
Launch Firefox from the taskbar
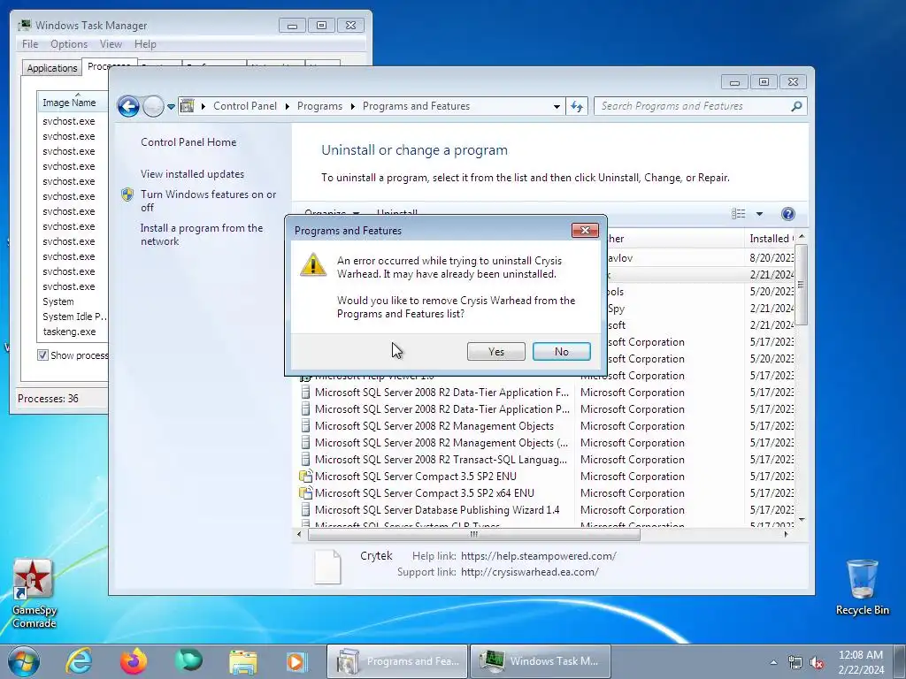click(x=134, y=661)
